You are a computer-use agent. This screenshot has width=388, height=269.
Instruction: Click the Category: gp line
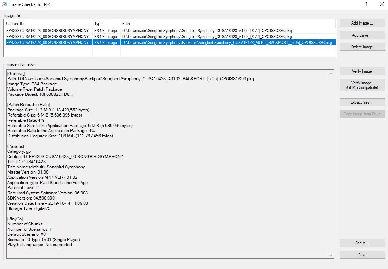click(x=19, y=151)
